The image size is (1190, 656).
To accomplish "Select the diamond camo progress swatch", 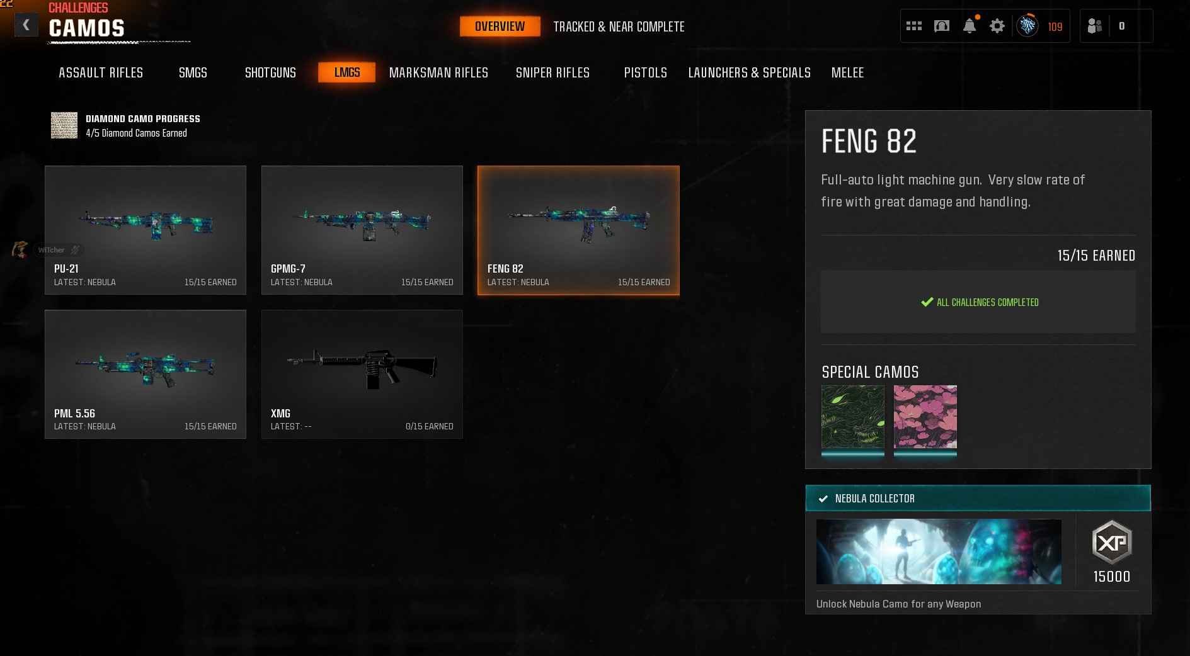I will (64, 125).
